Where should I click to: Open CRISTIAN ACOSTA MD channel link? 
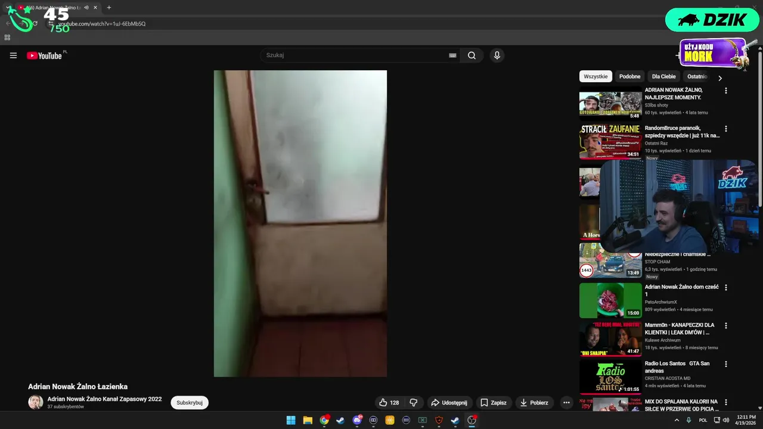click(x=668, y=378)
